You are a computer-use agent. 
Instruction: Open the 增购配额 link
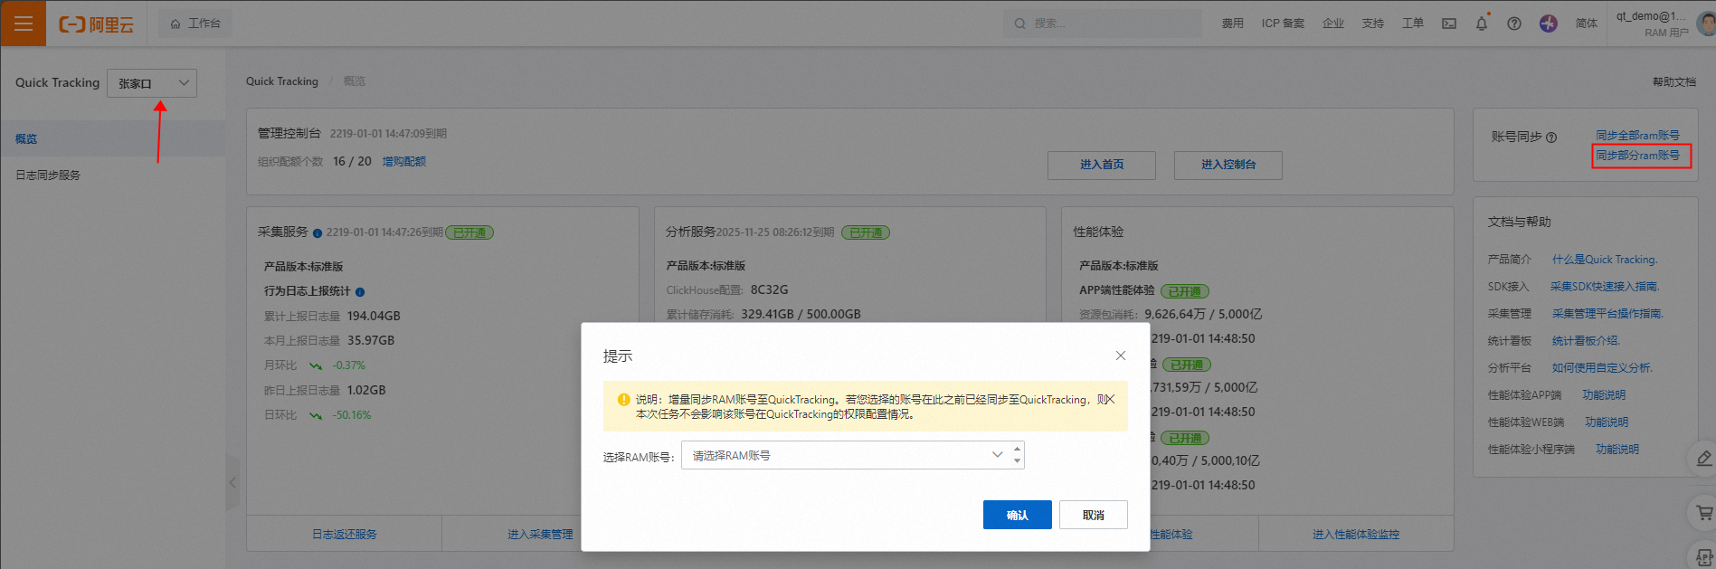[403, 162]
